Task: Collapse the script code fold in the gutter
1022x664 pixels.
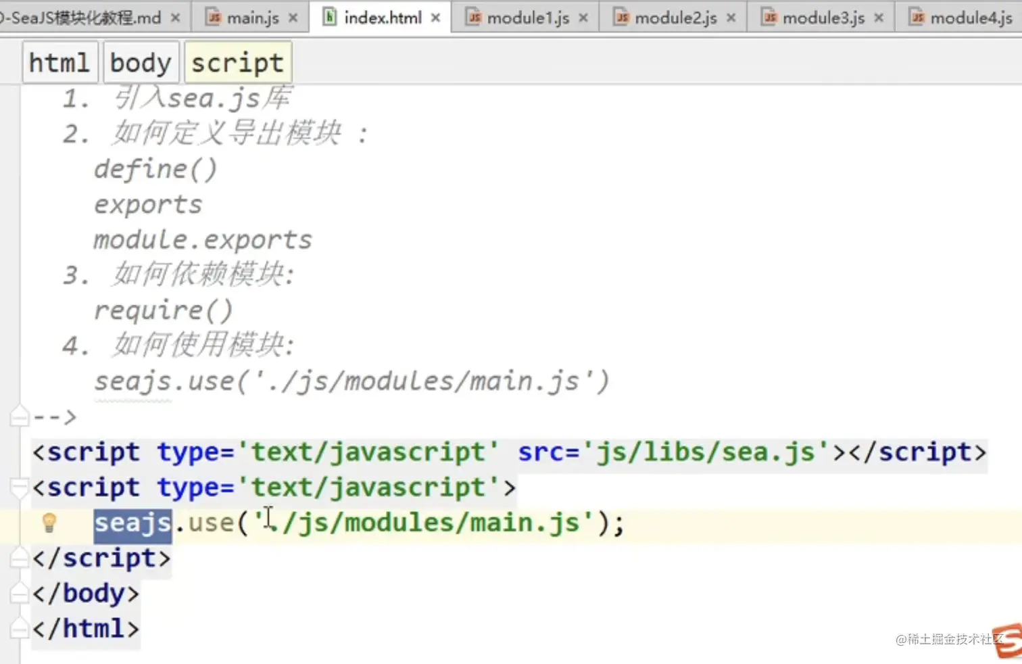Action: click(19, 485)
